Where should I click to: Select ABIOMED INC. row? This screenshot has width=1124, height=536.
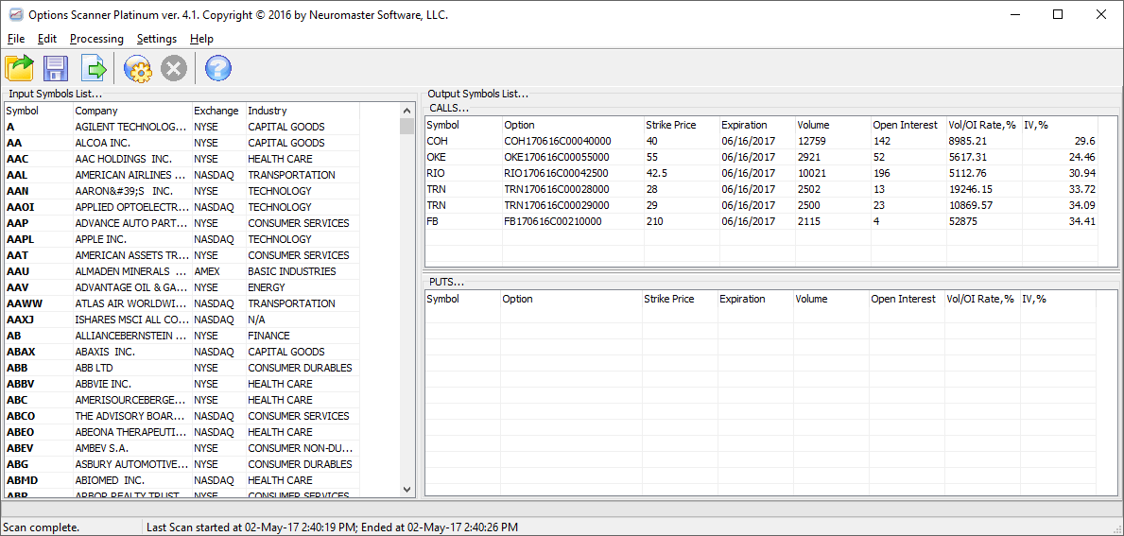182,480
